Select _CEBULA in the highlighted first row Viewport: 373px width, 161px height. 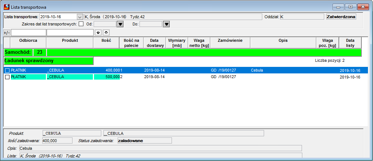click(55, 70)
